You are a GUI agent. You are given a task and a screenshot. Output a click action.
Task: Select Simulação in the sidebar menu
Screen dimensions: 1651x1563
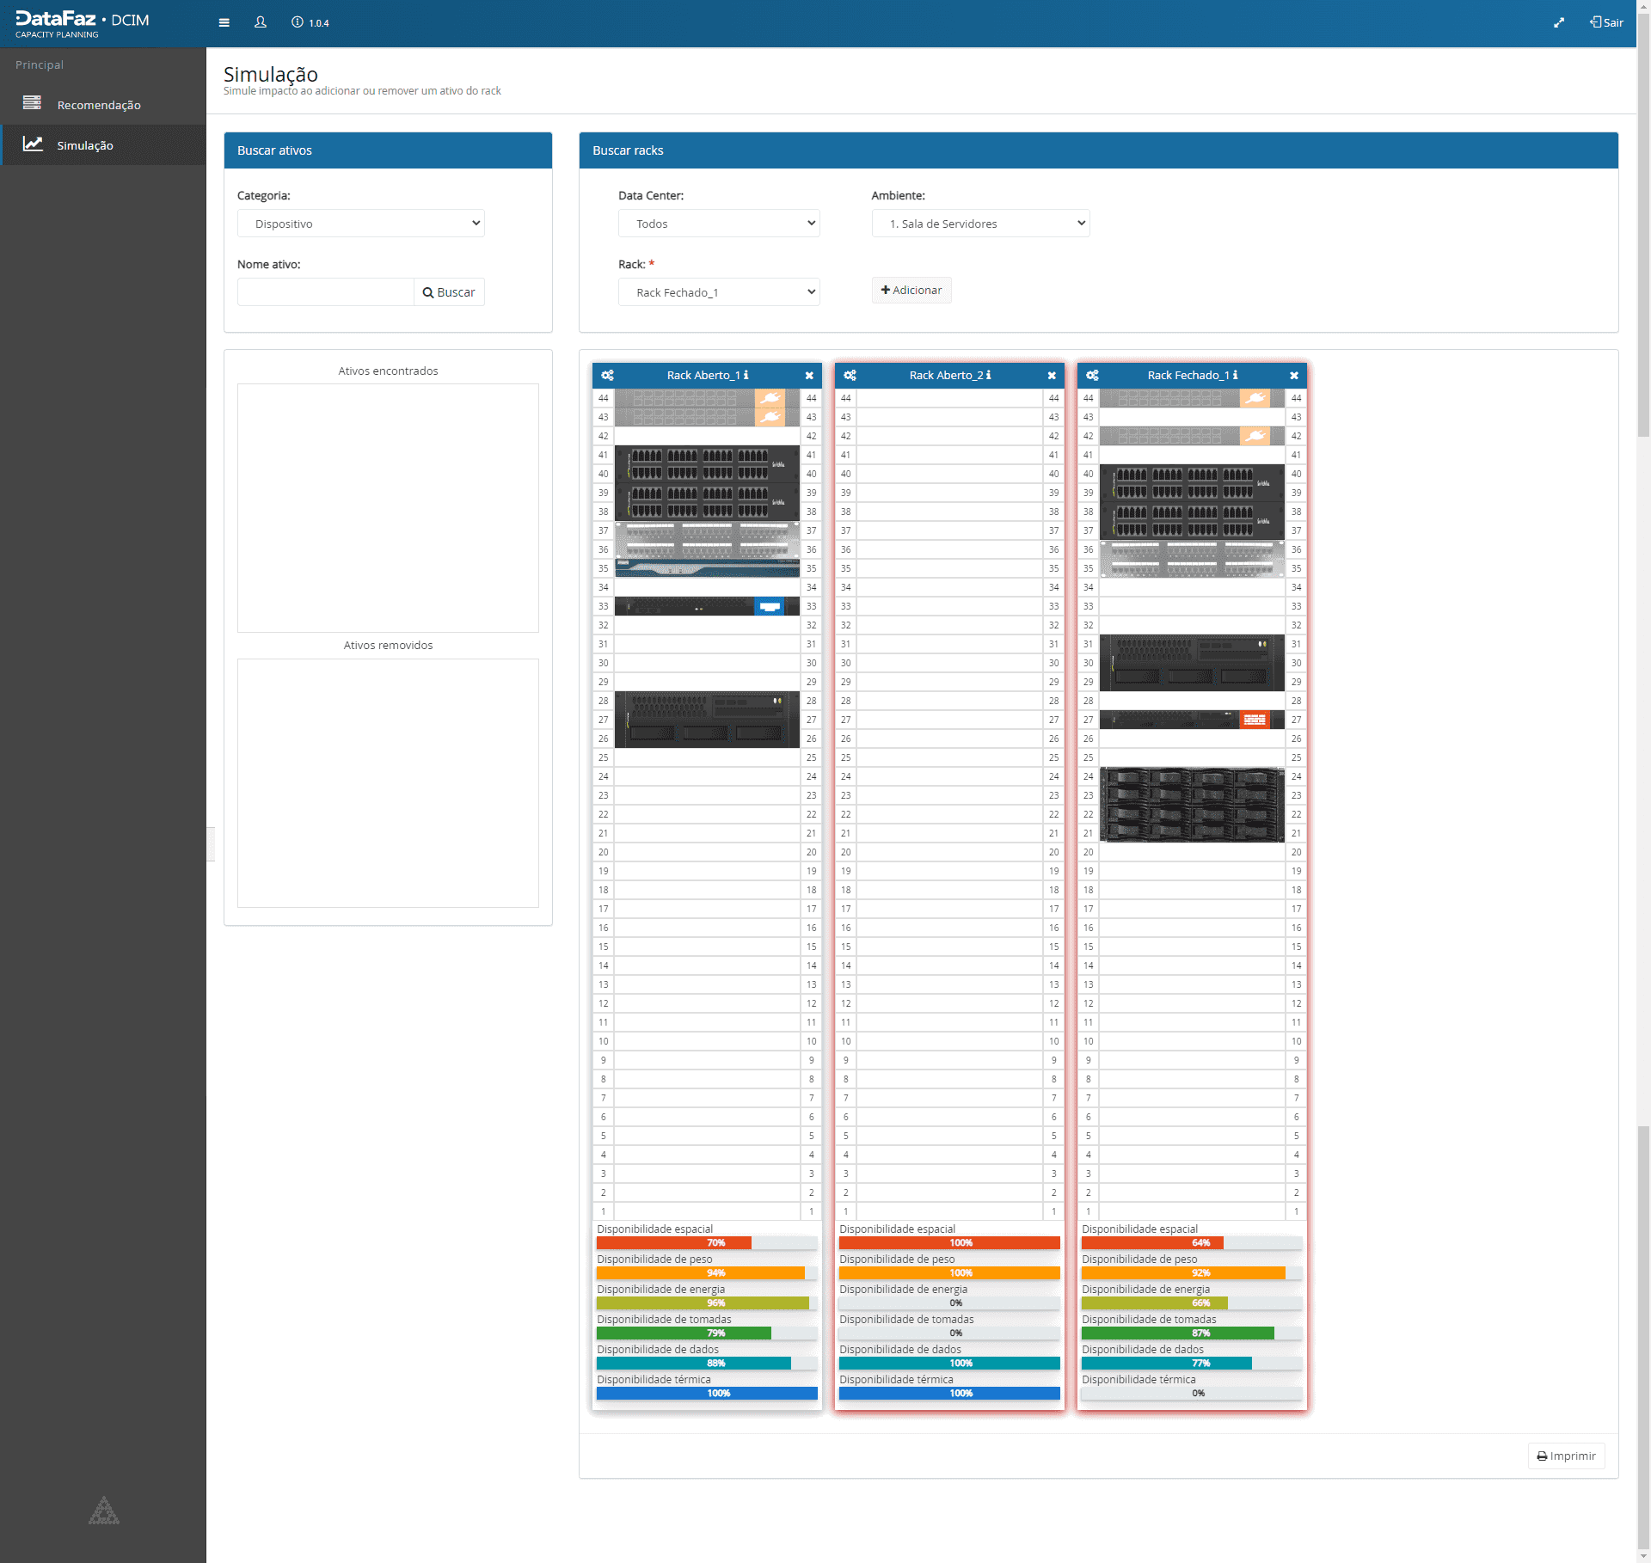(x=84, y=145)
